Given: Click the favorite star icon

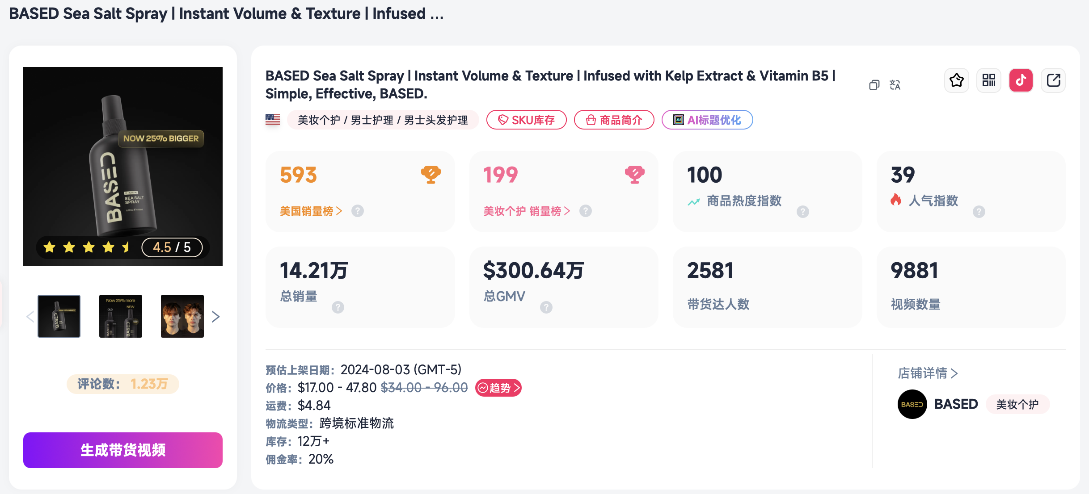Looking at the screenshot, I should coord(957,80).
